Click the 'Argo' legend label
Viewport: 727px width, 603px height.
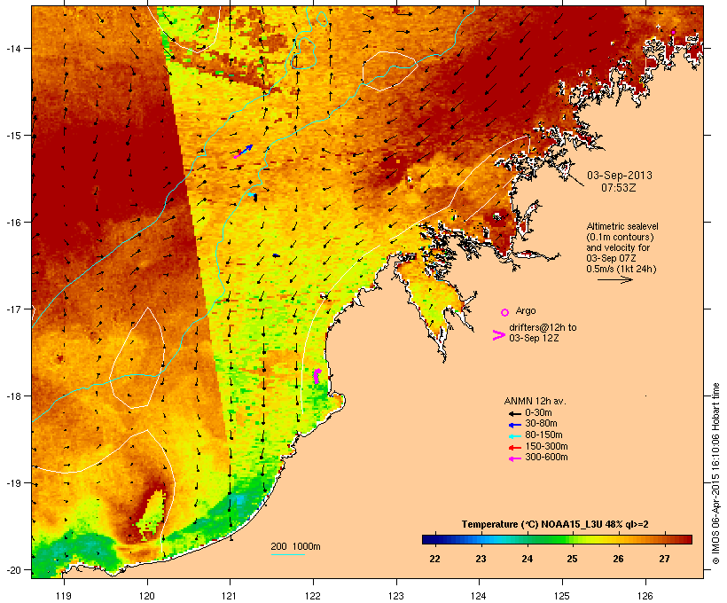click(x=526, y=310)
